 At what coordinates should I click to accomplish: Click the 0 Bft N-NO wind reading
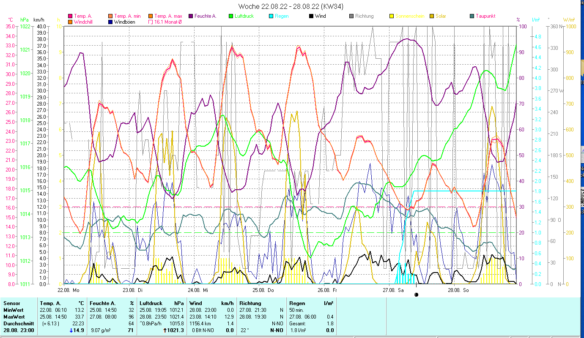203,330
